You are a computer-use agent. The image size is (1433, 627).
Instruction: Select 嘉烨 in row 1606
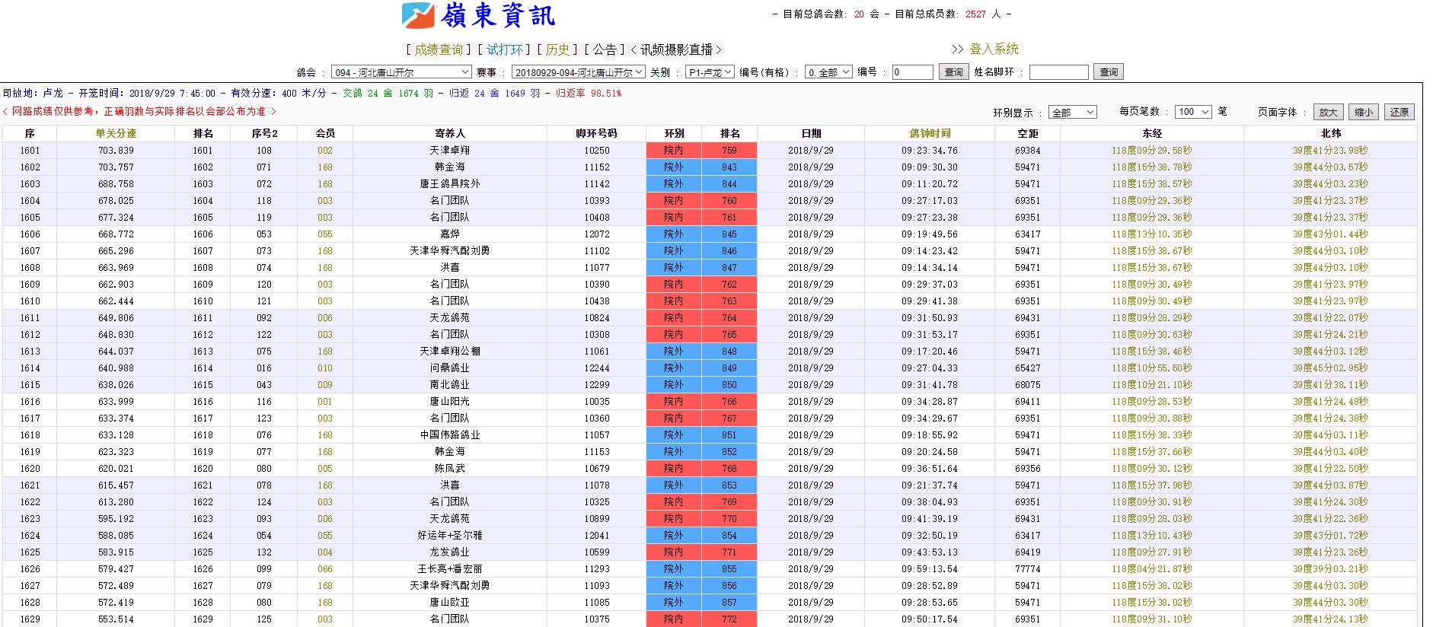450,234
